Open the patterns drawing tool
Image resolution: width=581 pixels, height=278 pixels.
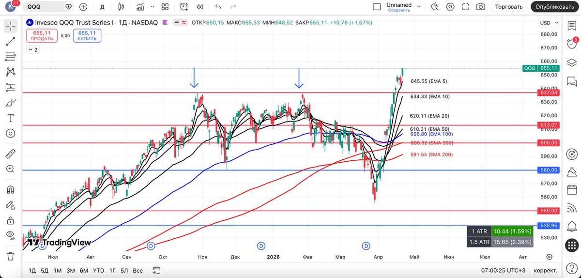(10, 72)
